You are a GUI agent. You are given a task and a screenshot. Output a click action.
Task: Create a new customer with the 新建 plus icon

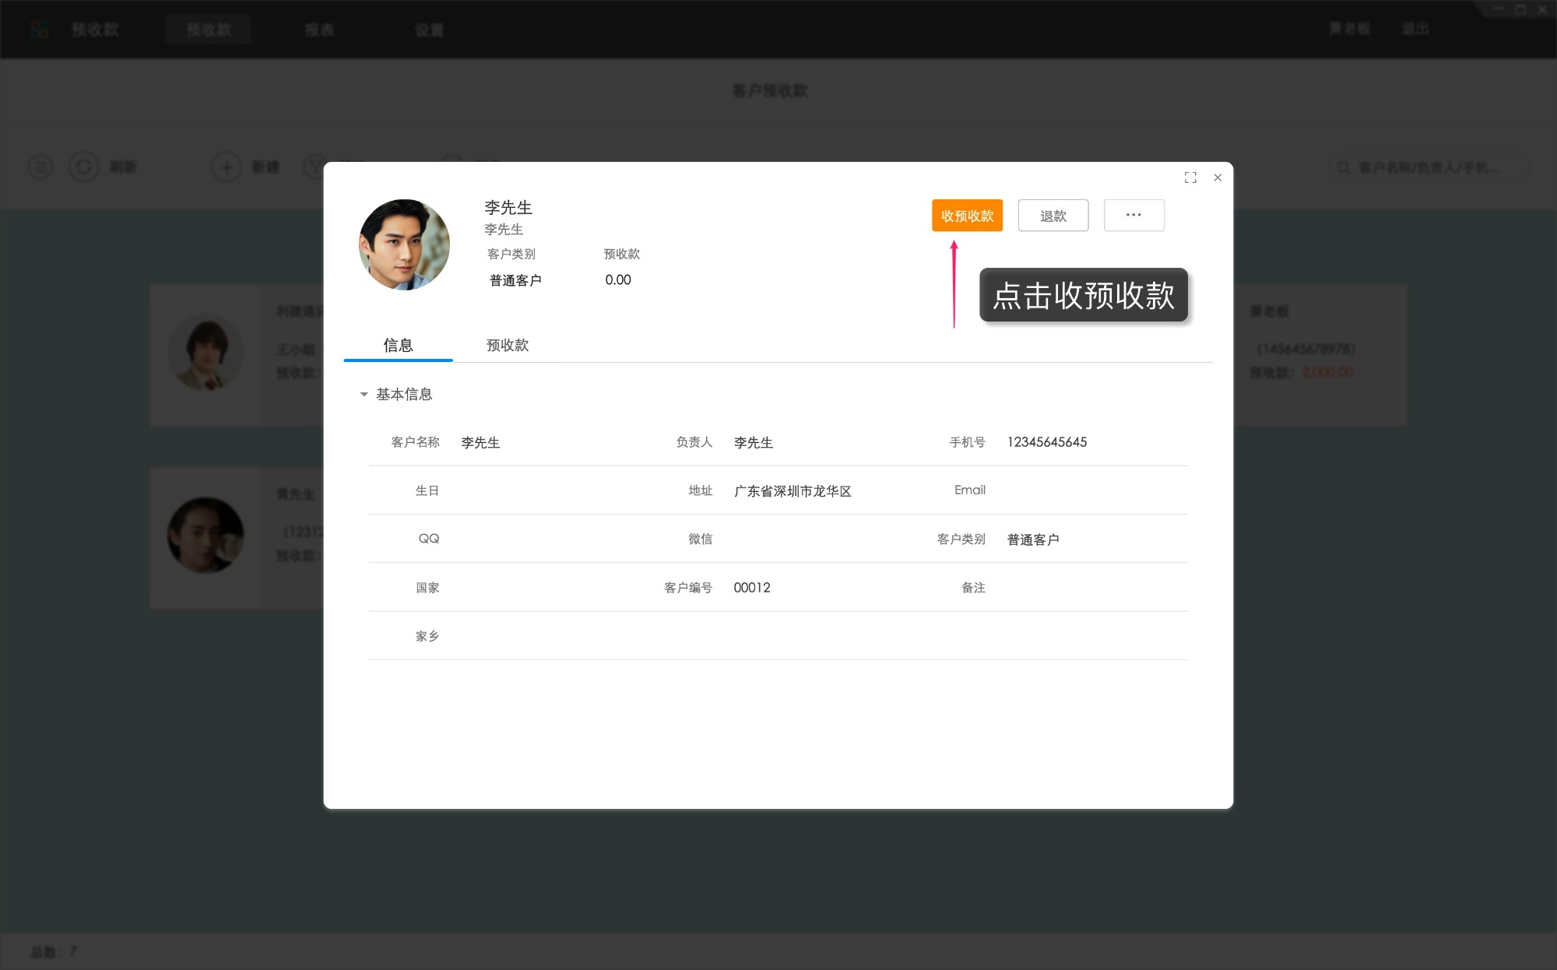pyautogui.click(x=226, y=167)
